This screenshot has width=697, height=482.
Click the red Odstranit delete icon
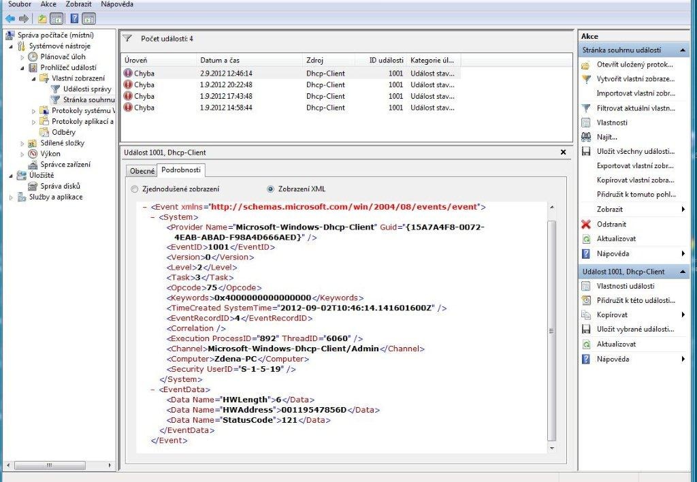585,224
